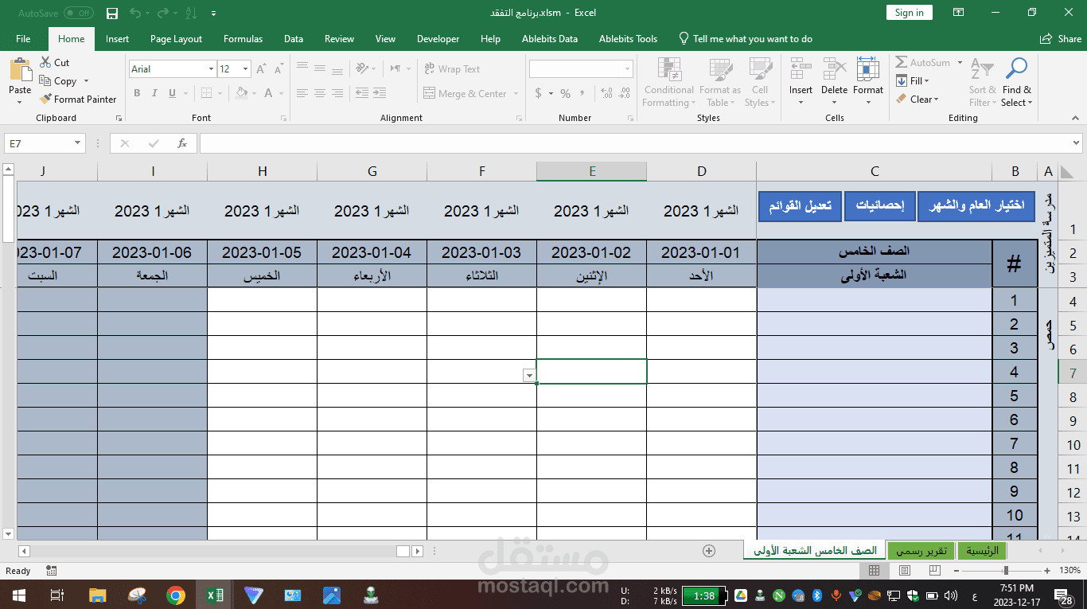Viewport: 1087px width, 609px height.
Task: Open the File tab
Action: 23,38
